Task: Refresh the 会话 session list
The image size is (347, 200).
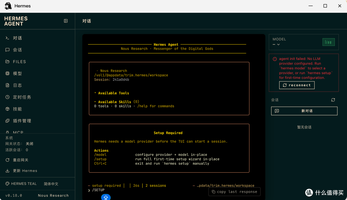Action: pyautogui.click(x=333, y=100)
